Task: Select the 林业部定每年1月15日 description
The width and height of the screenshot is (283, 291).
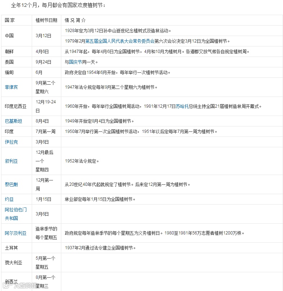Action: click(100, 199)
